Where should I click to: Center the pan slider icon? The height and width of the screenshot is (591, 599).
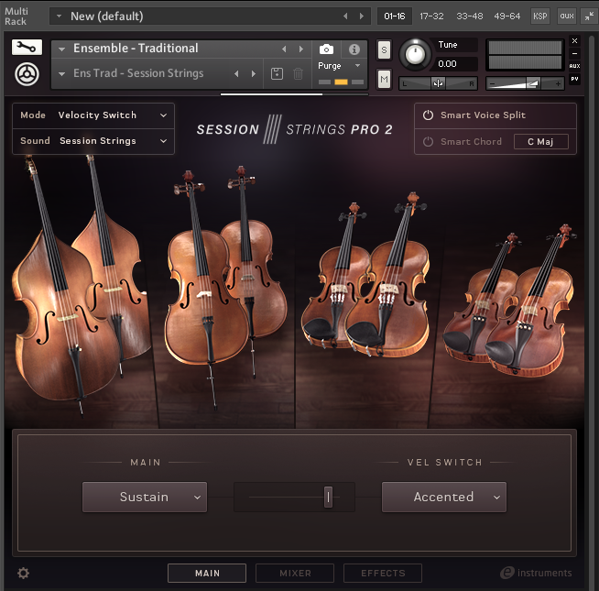pyautogui.click(x=438, y=83)
